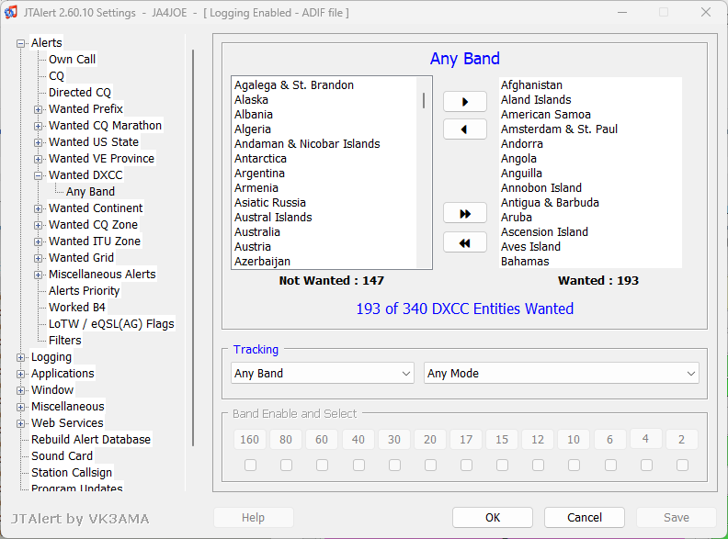The height and width of the screenshot is (539, 728).
Task: Expand the Wanted ITU Zone node
Action: (x=39, y=241)
